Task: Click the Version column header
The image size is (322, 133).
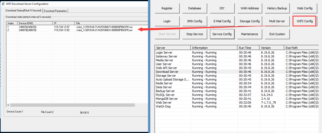Action: 272,48
